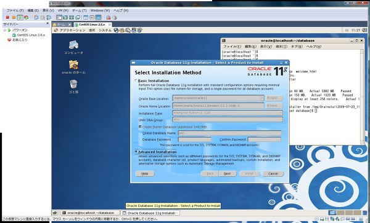The width and height of the screenshot is (370, 223).
Task: Select the Advanced Installation radio button
Action: (136, 152)
